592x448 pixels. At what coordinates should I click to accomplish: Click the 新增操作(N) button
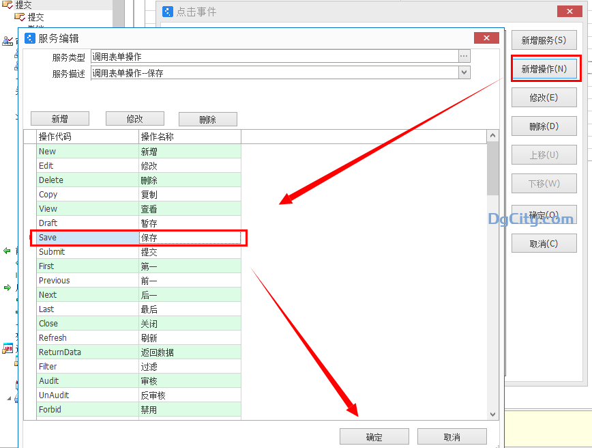[544, 68]
